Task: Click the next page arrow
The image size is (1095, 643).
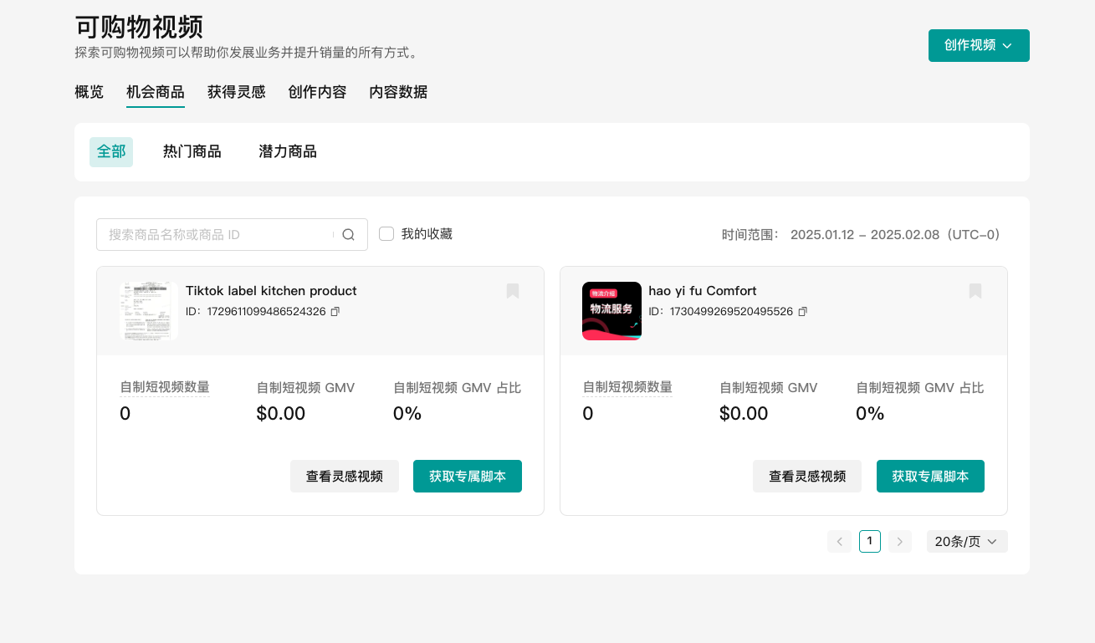Action: pos(899,541)
